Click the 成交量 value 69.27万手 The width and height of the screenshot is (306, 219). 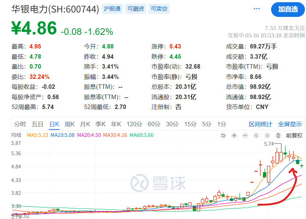263,46
